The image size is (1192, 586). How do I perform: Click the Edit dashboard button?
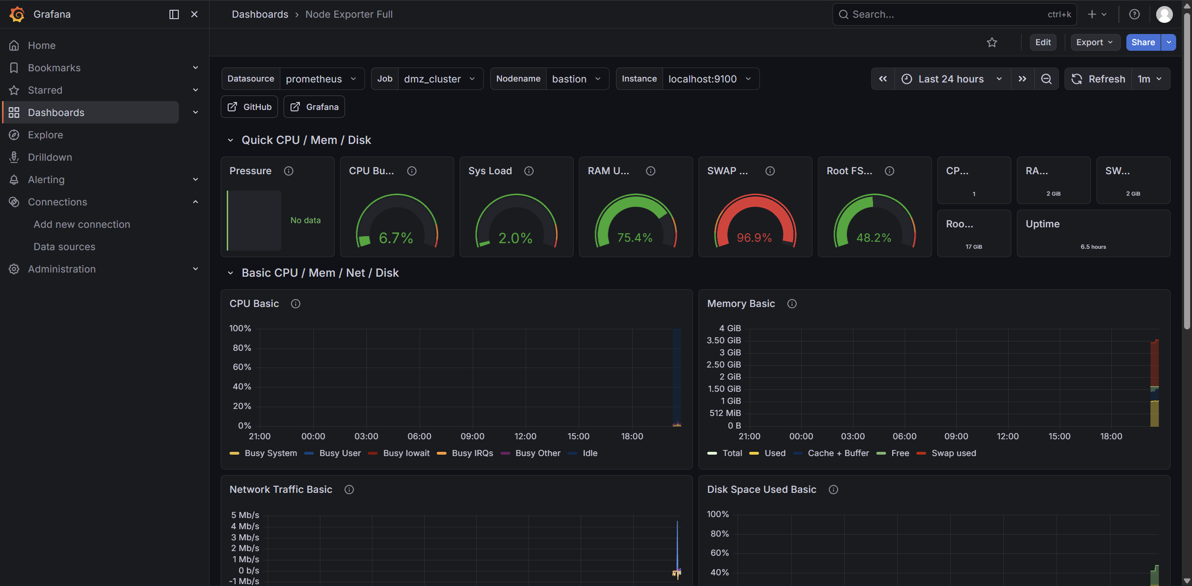[x=1043, y=42]
